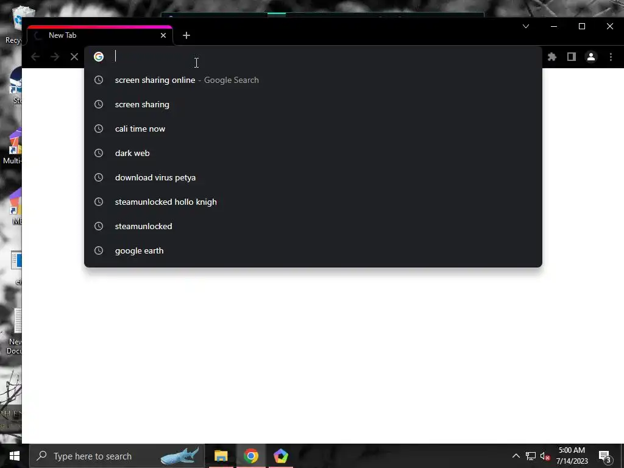The image size is (624, 468).
Task: Choose 'cali time now' suggestion
Action: tap(313, 129)
